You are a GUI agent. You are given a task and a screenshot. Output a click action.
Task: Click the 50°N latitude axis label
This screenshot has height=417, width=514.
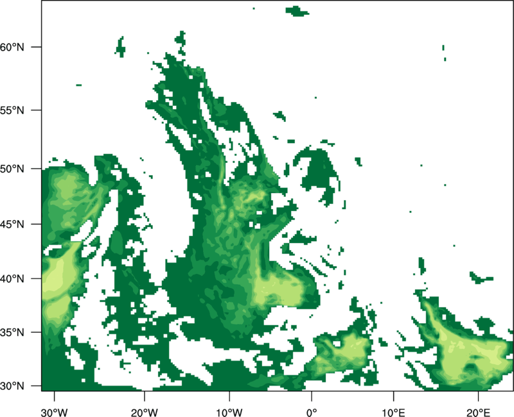point(12,169)
